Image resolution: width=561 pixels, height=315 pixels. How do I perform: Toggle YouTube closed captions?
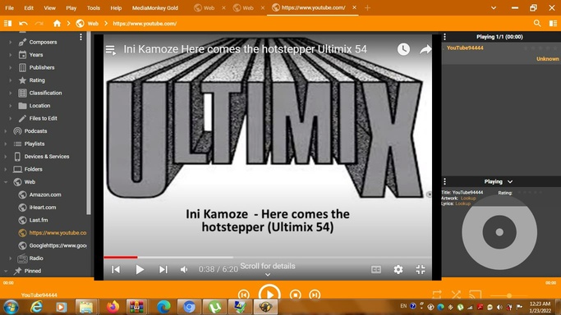[376, 269]
